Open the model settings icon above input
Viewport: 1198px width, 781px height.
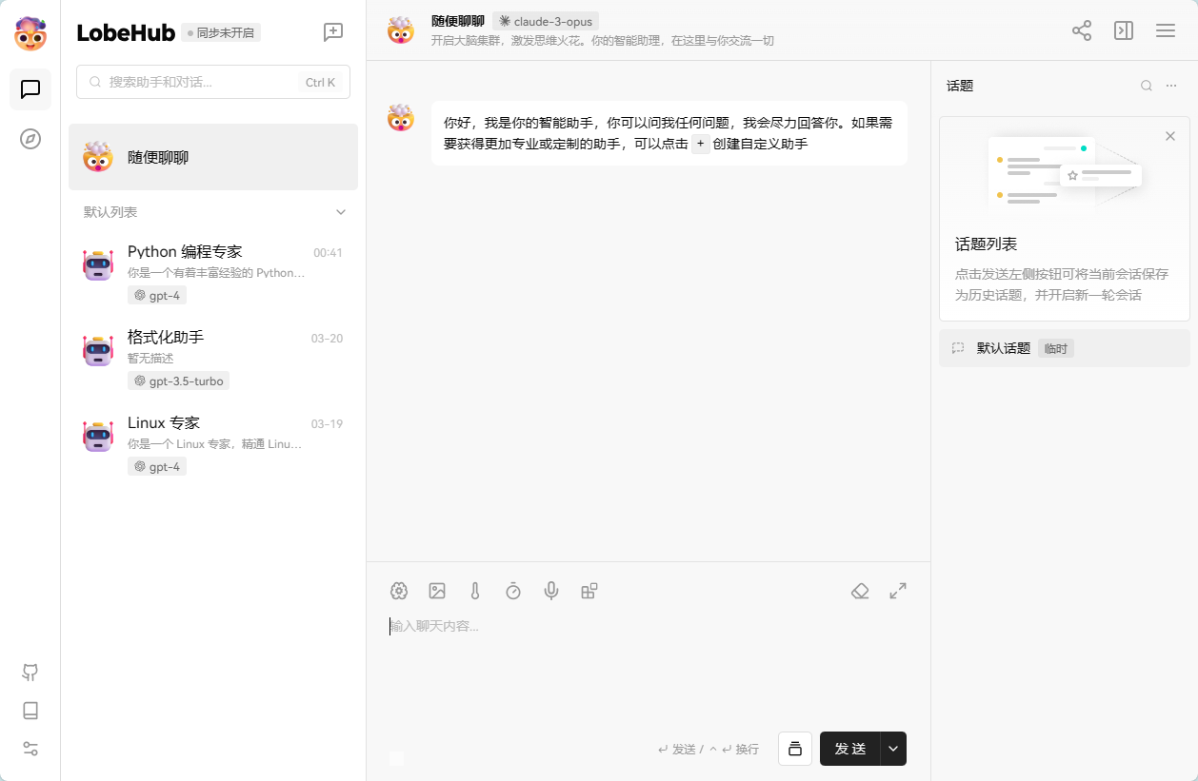[399, 591]
